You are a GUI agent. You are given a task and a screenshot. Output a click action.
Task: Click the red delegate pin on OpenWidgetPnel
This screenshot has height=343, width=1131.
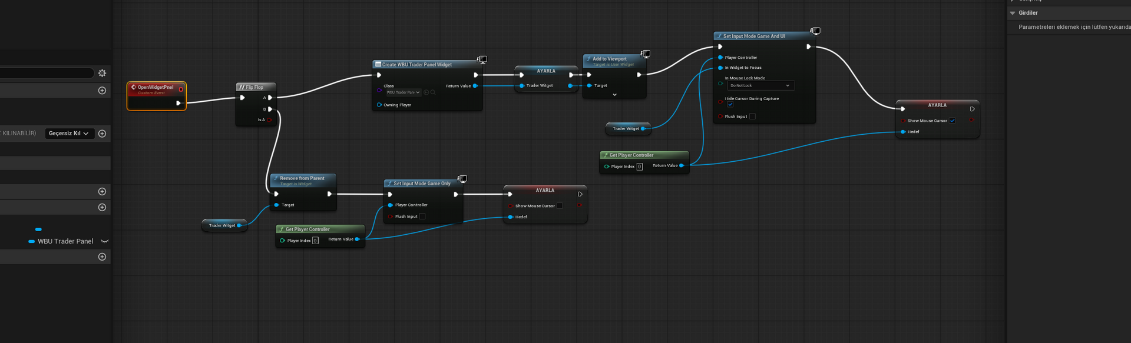(x=181, y=89)
